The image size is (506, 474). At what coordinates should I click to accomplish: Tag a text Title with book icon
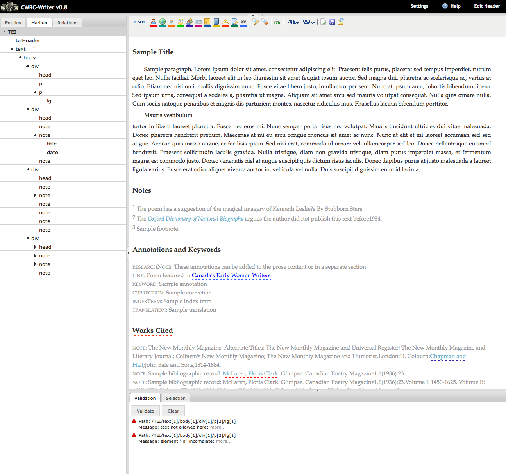[216, 22]
